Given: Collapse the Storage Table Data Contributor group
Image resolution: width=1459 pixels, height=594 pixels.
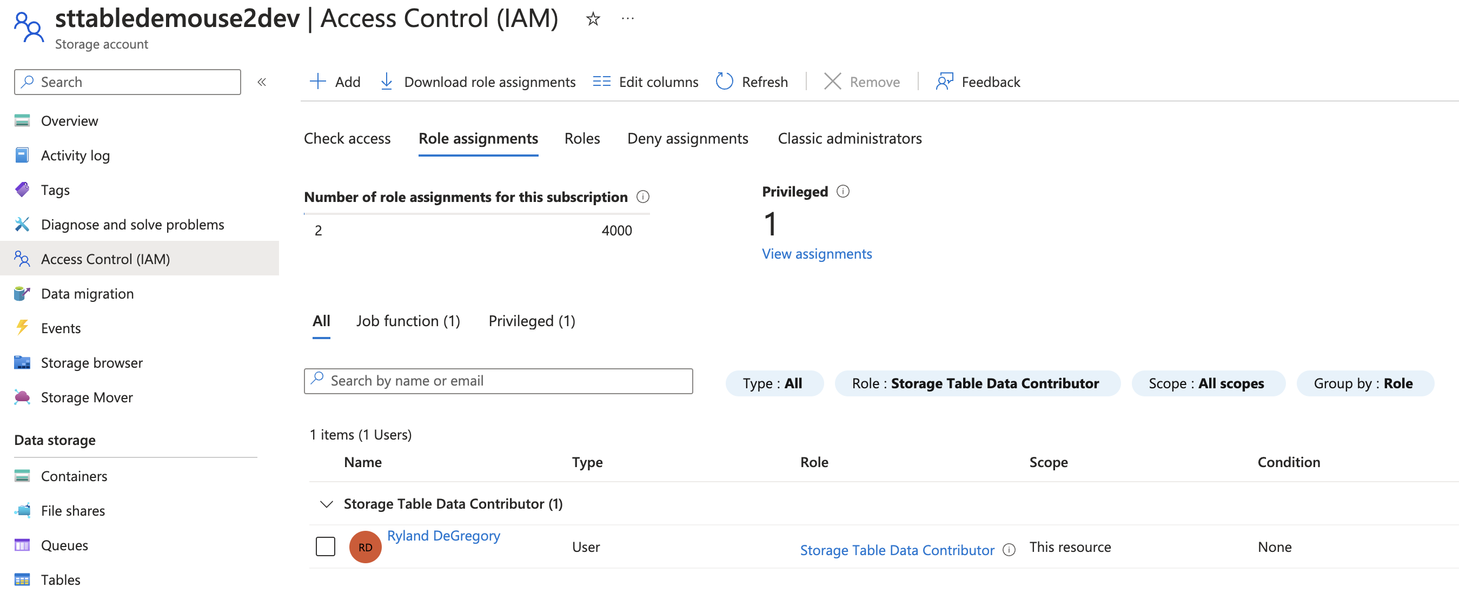Looking at the screenshot, I should (x=326, y=503).
